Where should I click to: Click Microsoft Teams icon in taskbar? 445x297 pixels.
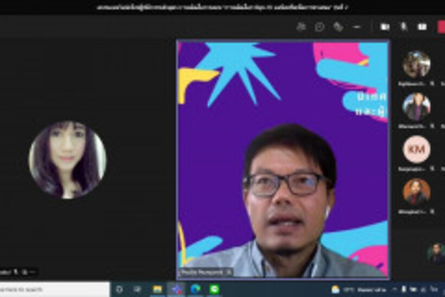pos(176,289)
